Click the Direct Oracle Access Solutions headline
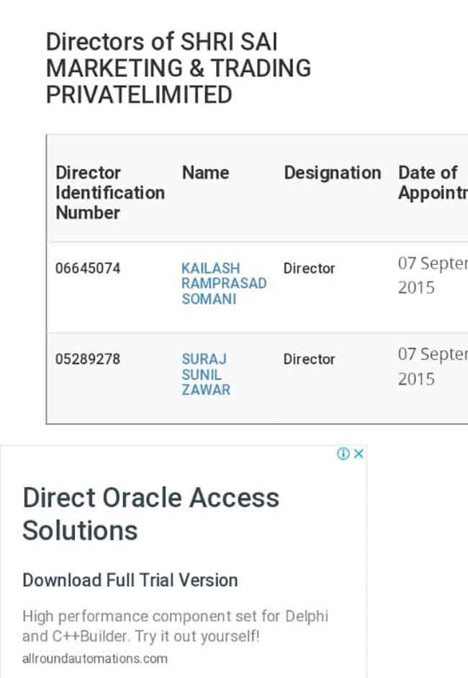 151,514
